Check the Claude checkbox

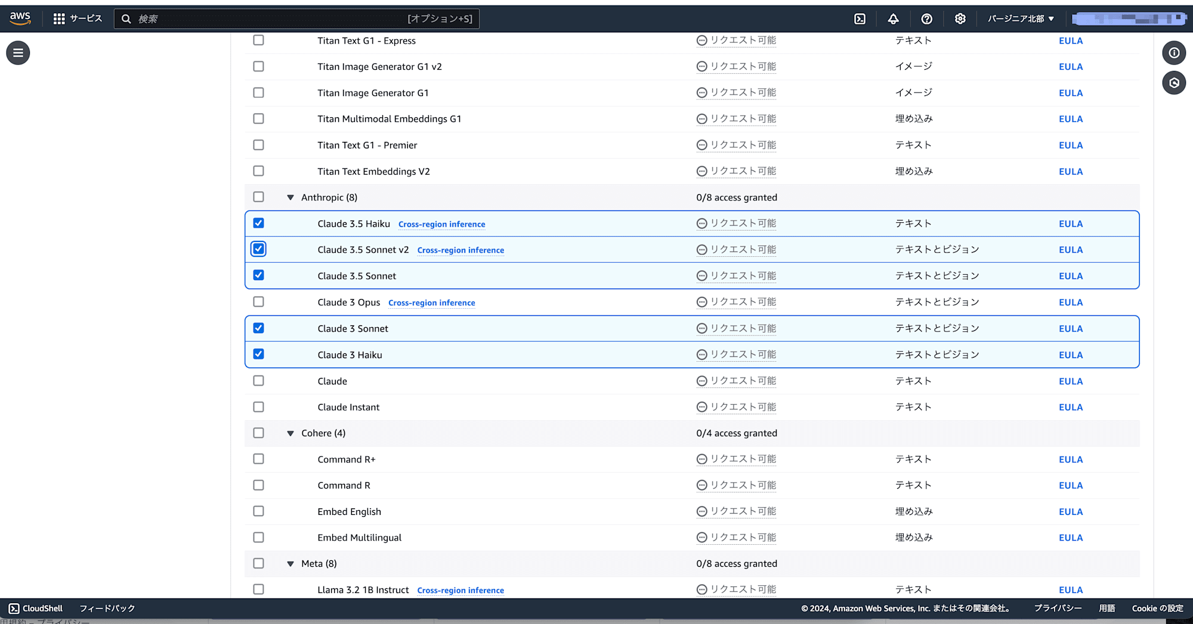[258, 380]
